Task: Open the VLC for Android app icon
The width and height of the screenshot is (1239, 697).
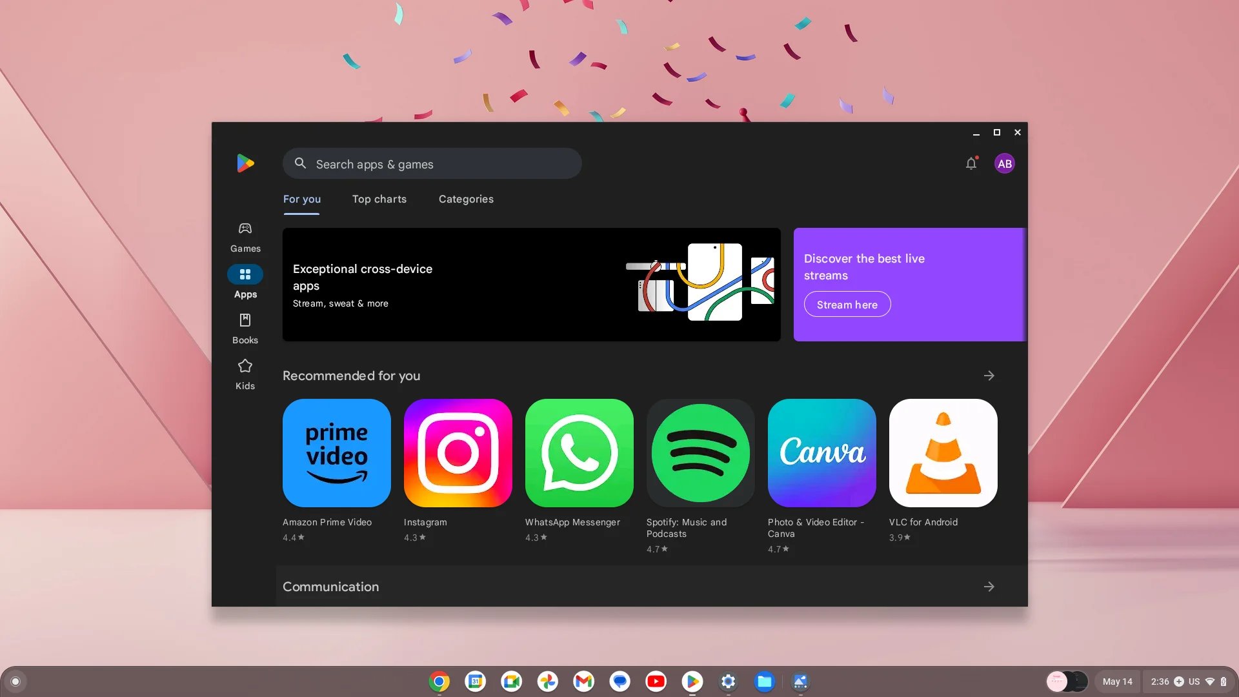Action: 943,453
